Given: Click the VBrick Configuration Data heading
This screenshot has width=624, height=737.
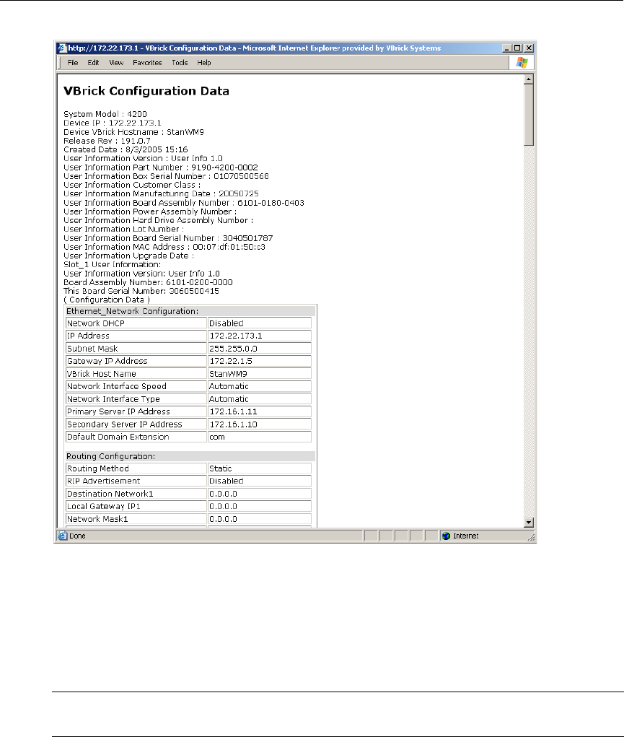Looking at the screenshot, I should 146,91.
